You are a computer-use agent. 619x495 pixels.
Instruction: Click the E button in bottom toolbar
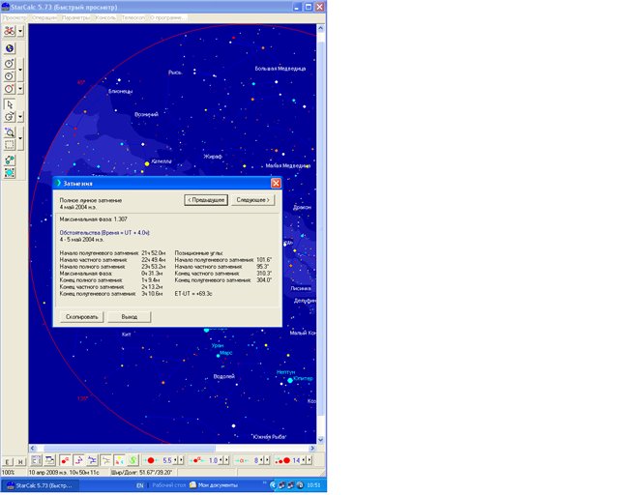pos(8,461)
